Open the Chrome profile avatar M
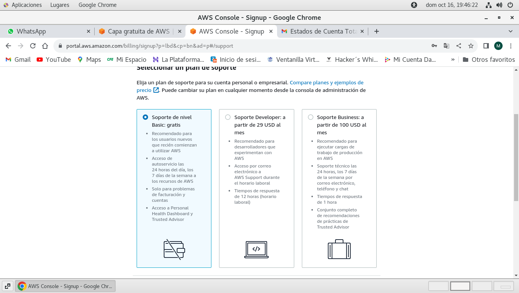 point(498,46)
